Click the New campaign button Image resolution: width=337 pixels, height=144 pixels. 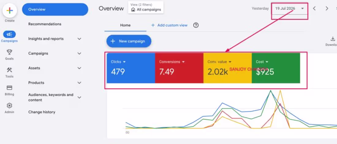point(129,41)
